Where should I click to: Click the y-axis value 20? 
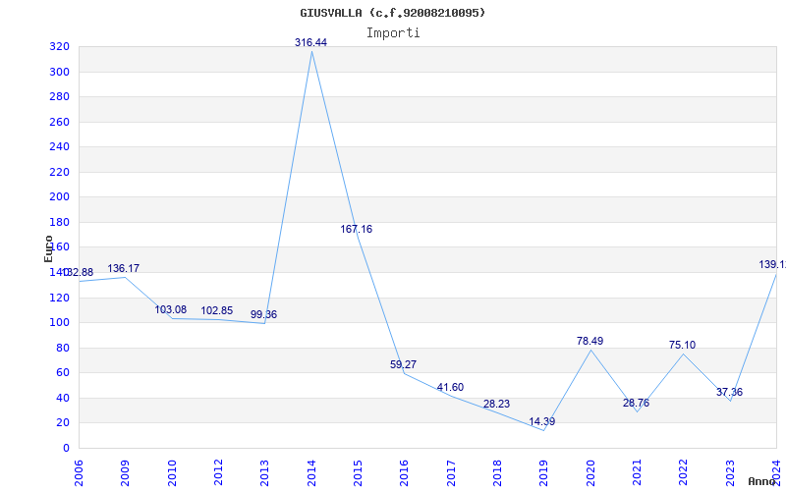(63, 423)
